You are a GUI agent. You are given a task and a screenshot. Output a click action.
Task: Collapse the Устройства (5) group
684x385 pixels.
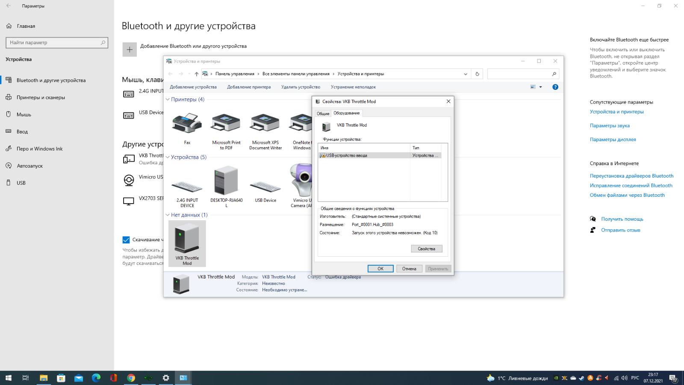tap(168, 157)
